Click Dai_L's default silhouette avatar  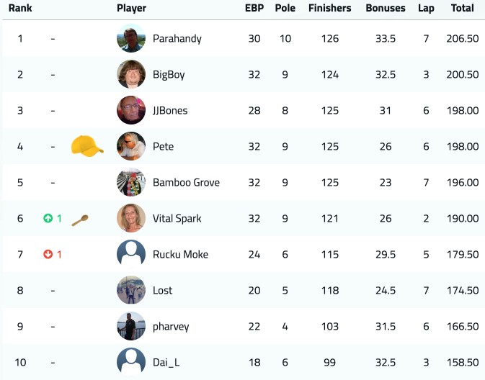[131, 362]
